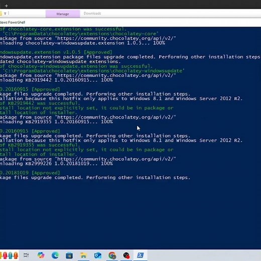Open Microsoft Edge from the taskbar
Image resolution: width=261 pixels, height=261 pixels.
coord(55,255)
